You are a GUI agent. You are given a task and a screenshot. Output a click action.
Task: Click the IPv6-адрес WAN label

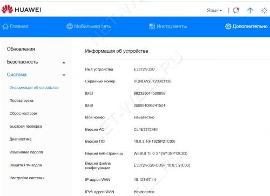pos(99,192)
